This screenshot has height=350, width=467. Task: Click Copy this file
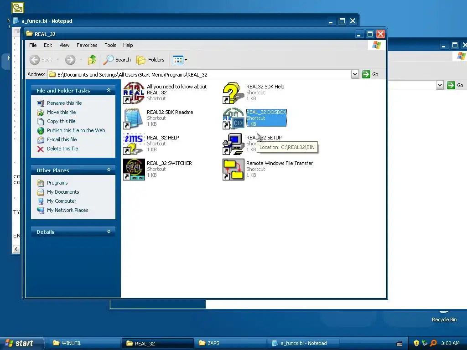tap(61, 121)
